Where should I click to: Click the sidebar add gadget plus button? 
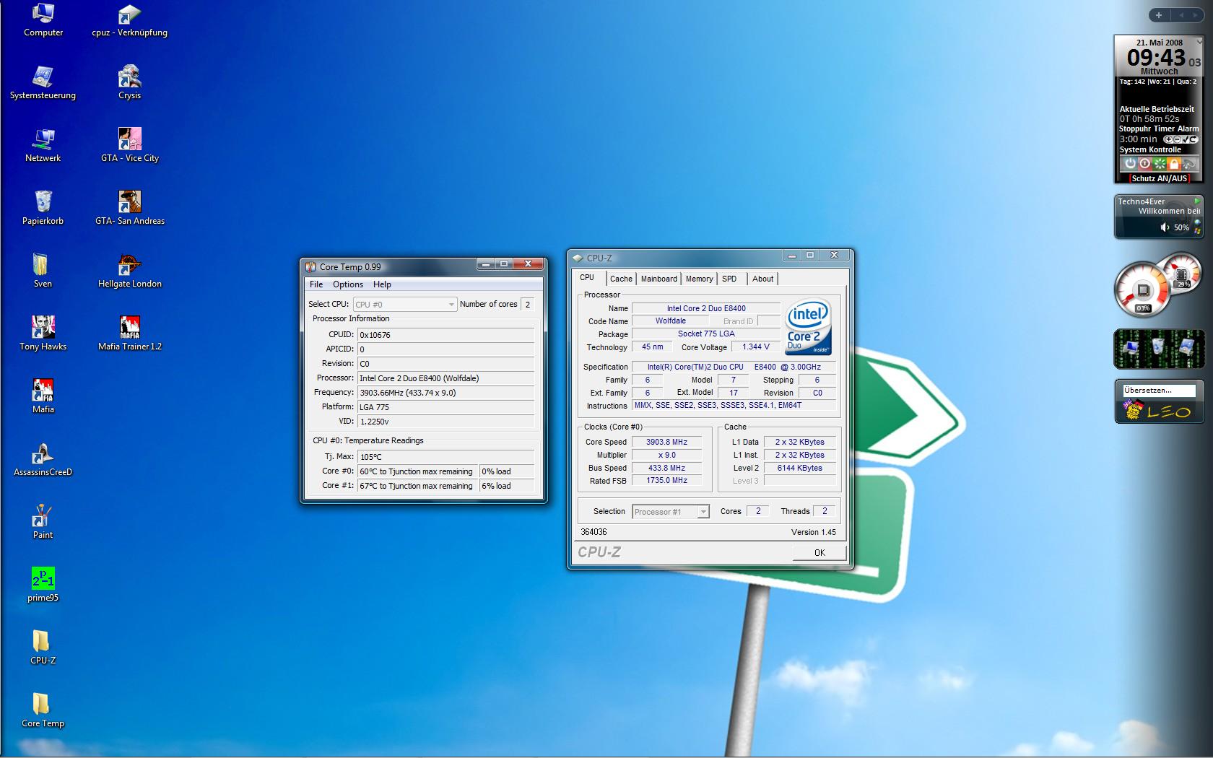coord(1158,15)
